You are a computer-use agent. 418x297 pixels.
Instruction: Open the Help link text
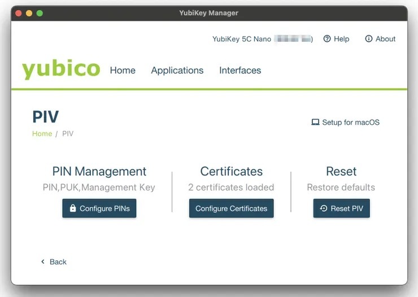[x=342, y=39]
